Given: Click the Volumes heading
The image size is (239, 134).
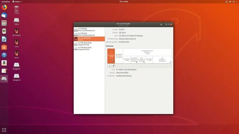Looking at the screenshot, I should click(109, 46).
